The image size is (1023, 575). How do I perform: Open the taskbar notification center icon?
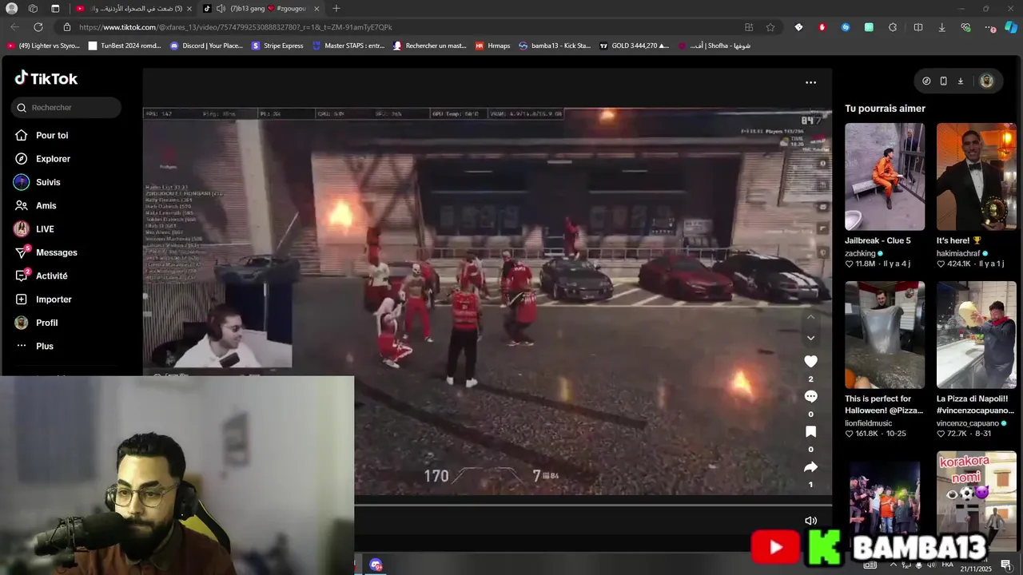click(x=1006, y=565)
